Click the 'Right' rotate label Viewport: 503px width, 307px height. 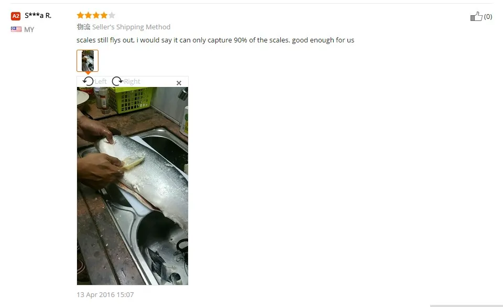tap(132, 82)
